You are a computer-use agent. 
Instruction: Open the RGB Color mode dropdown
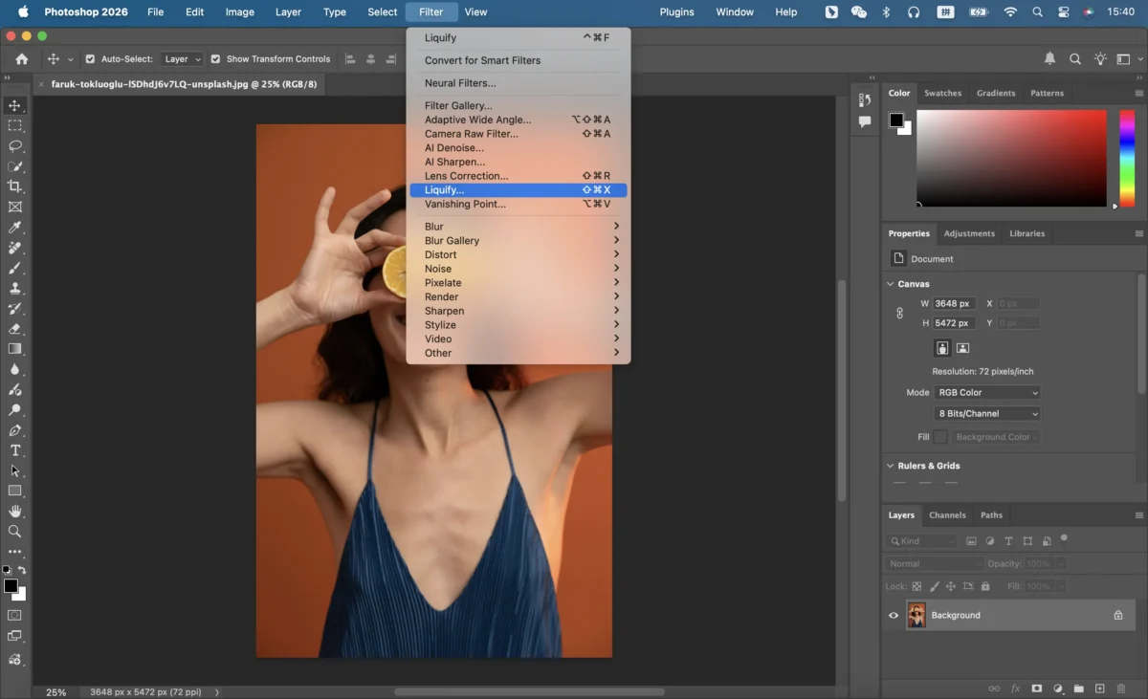point(986,392)
